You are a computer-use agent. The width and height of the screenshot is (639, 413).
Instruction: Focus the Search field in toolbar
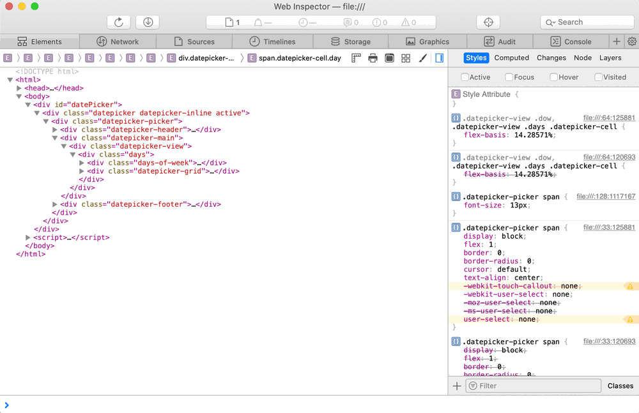coord(587,22)
